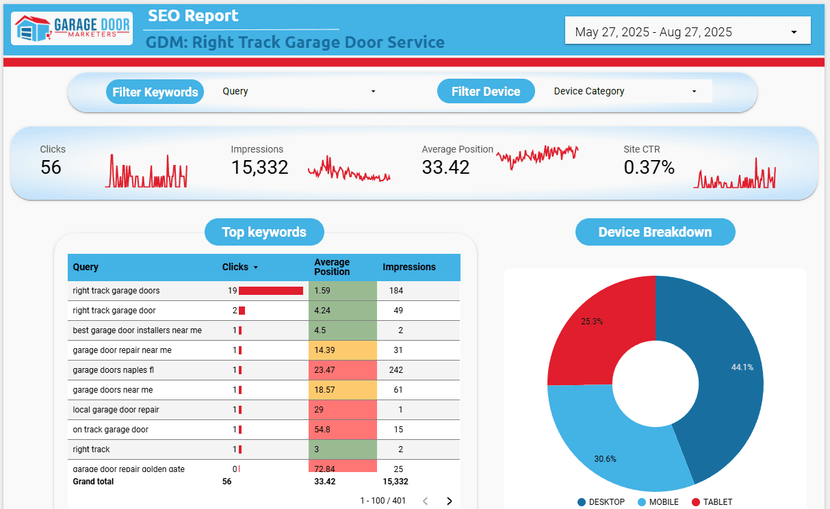This screenshot has height=509, width=830.
Task: Select row 'right track garage door'
Action: (x=264, y=311)
